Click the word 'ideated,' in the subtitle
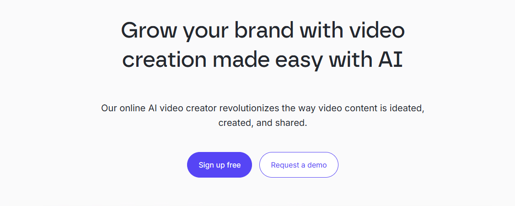Image resolution: width=515 pixels, height=206 pixels. tap(407, 108)
